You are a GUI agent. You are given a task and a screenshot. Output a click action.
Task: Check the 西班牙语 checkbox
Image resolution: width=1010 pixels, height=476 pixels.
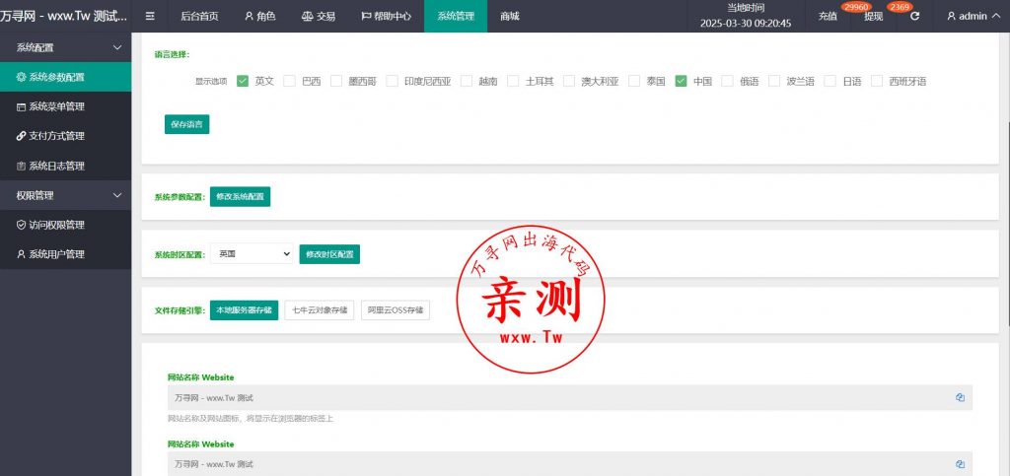click(877, 81)
